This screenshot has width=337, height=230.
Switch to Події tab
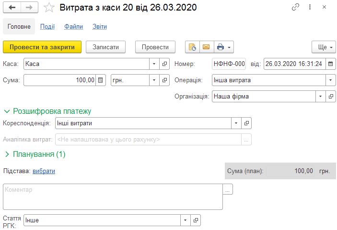47,27
